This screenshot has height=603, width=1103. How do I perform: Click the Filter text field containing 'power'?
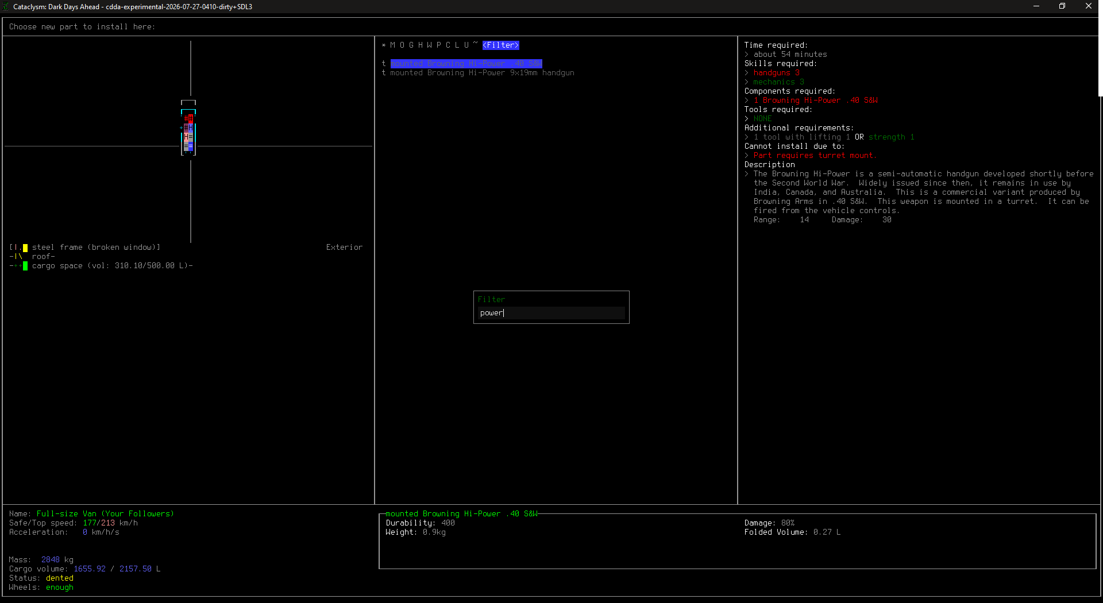click(x=551, y=313)
